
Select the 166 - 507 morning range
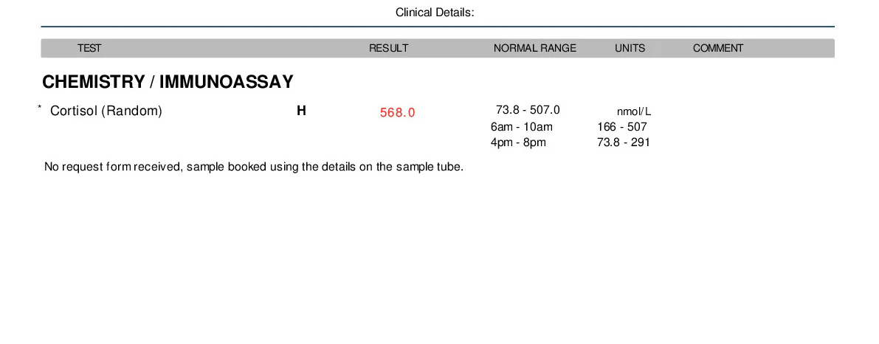coord(621,127)
